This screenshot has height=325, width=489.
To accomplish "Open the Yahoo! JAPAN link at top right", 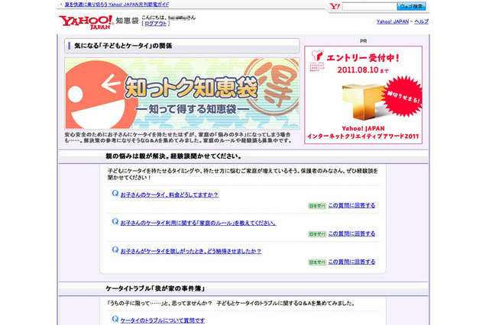I will 392,21.
